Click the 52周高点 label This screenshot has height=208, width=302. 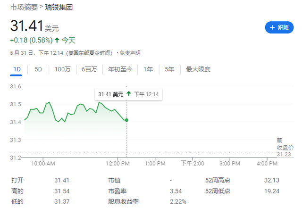218,180
